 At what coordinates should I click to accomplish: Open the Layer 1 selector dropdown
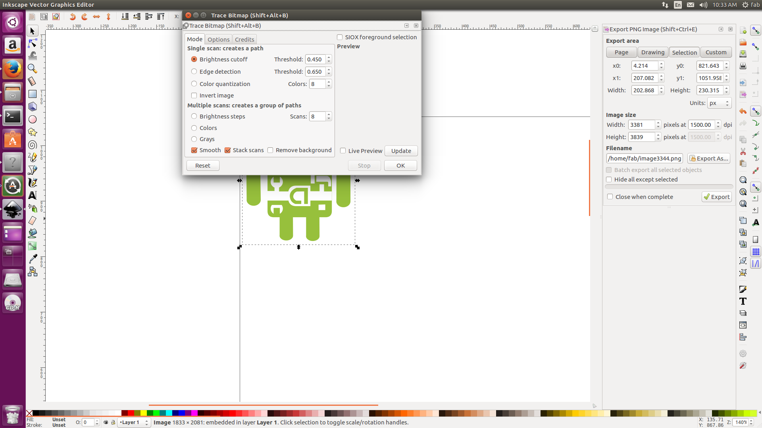pyautogui.click(x=134, y=422)
